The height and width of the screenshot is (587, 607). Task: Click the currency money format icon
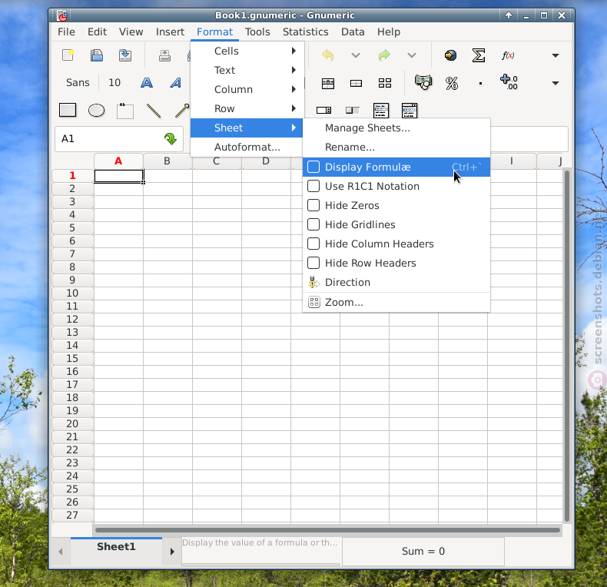point(423,82)
